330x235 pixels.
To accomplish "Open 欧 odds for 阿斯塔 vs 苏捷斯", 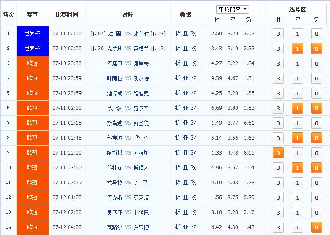I will click(193, 152).
